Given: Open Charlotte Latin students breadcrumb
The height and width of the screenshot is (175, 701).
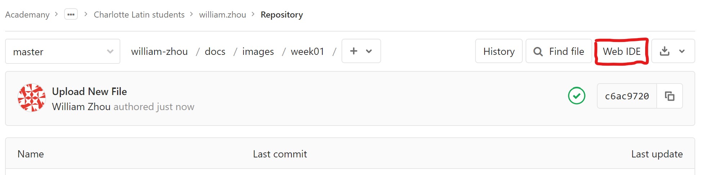Looking at the screenshot, I should pos(139,15).
